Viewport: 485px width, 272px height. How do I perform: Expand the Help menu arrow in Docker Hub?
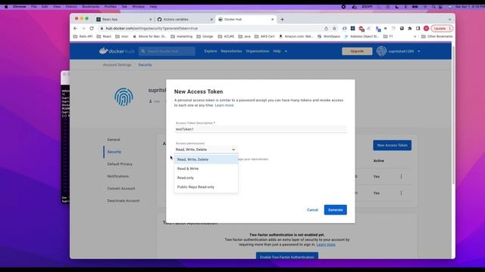(286, 51)
